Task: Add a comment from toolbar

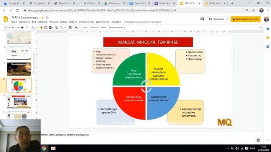Action: (70, 27)
